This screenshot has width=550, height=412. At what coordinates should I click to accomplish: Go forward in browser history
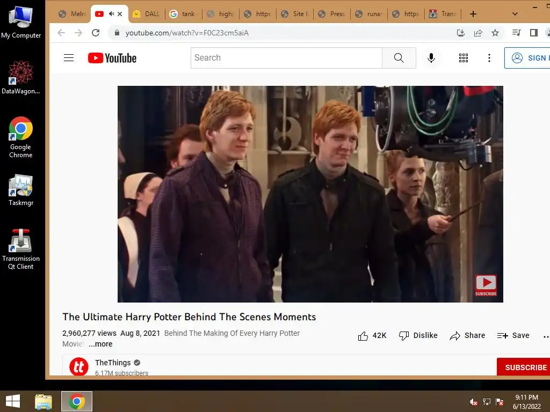(78, 33)
